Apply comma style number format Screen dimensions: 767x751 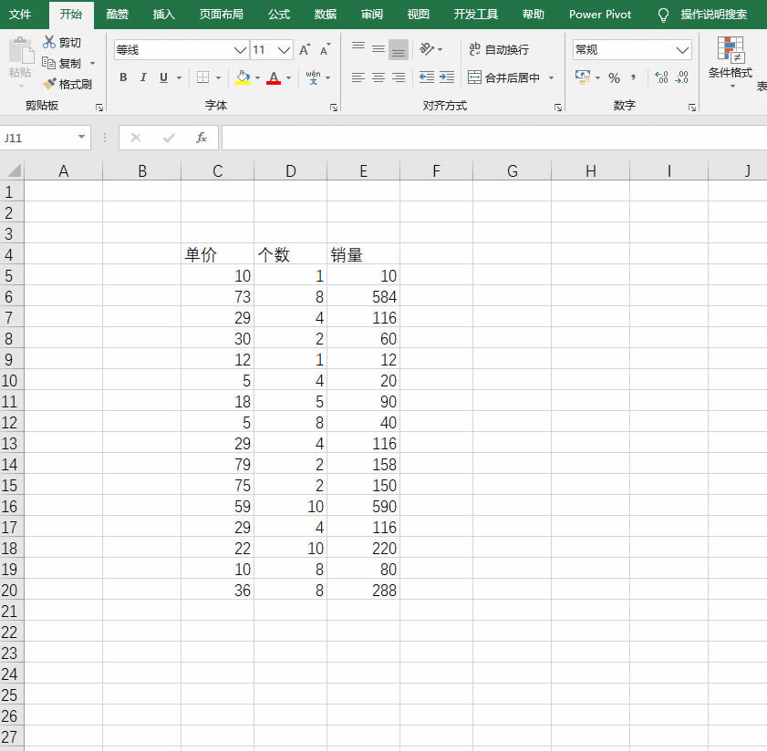coord(634,77)
